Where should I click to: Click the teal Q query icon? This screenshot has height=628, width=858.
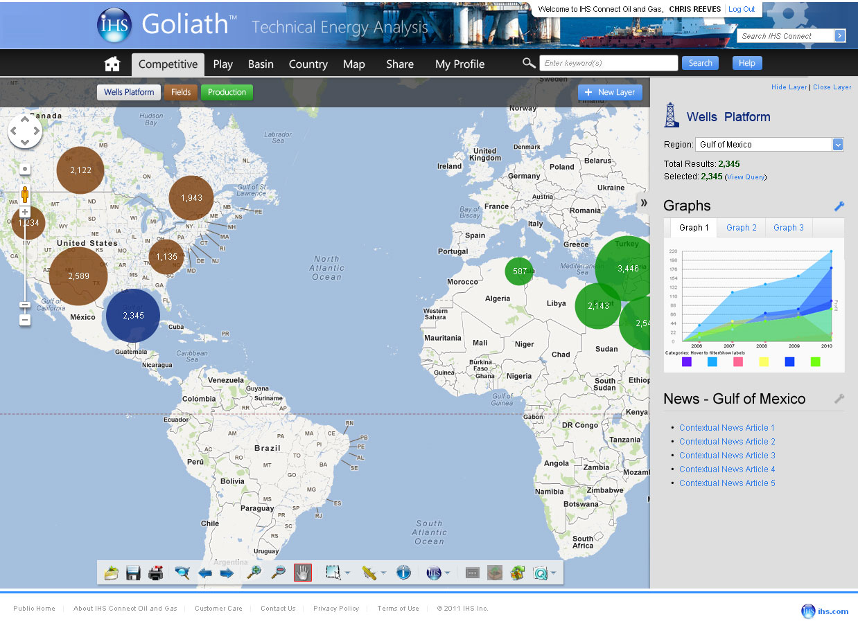click(x=541, y=573)
